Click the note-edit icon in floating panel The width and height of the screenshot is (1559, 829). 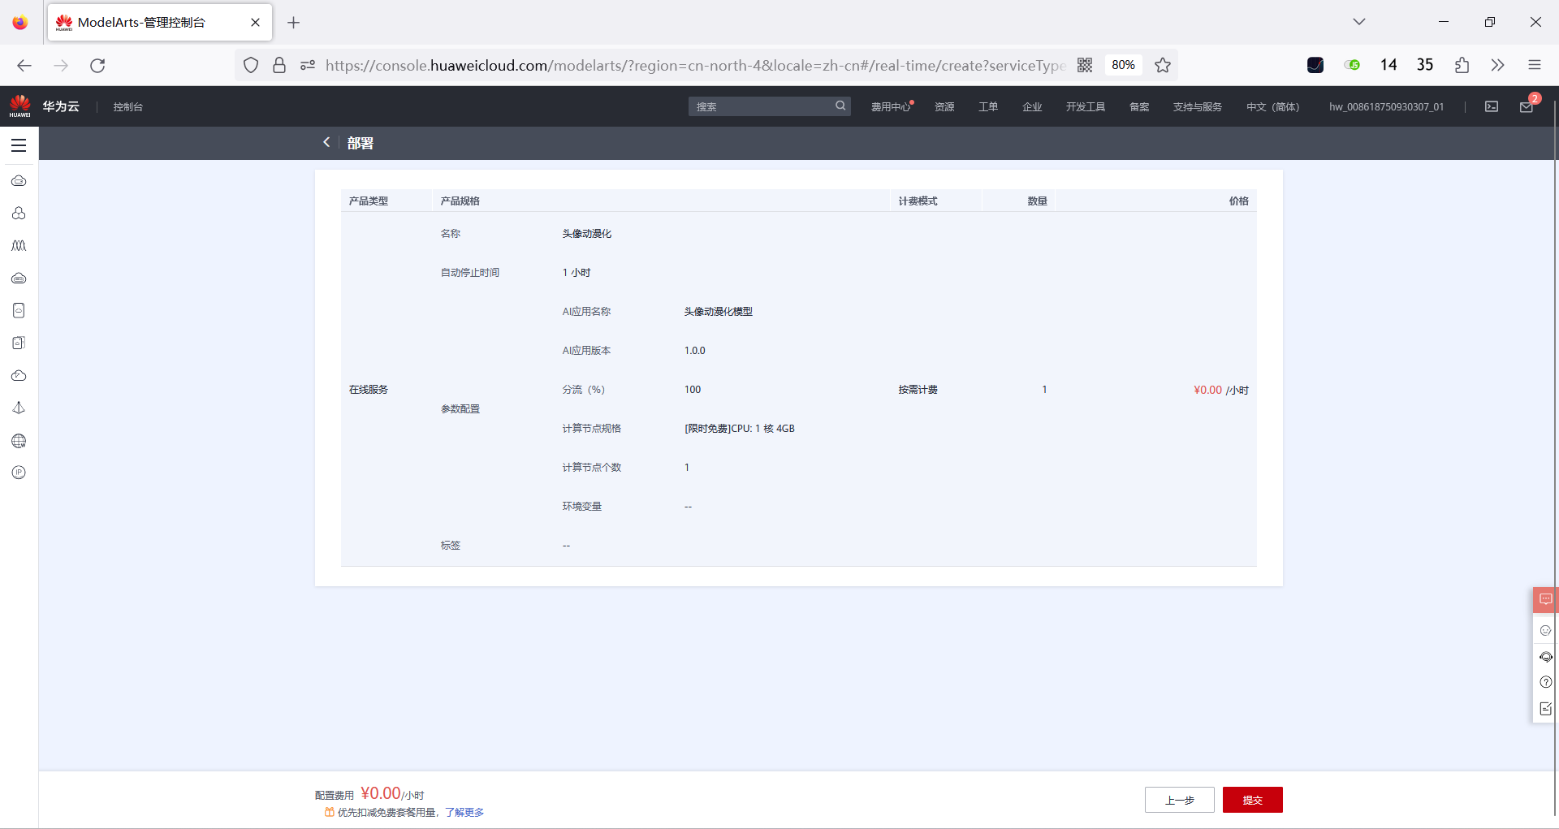(x=1545, y=709)
